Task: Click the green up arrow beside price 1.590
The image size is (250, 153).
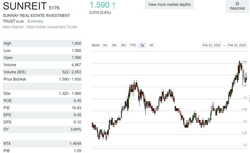Action: pyautogui.click(x=114, y=5)
